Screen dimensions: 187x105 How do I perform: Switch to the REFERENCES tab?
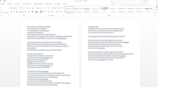(x=38, y=4)
